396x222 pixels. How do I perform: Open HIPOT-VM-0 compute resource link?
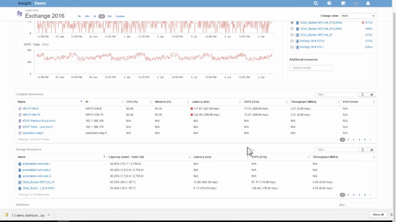coord(30,109)
